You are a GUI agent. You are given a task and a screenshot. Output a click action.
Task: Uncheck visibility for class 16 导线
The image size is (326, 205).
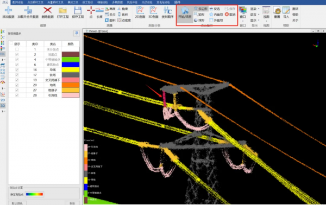pos(17,70)
